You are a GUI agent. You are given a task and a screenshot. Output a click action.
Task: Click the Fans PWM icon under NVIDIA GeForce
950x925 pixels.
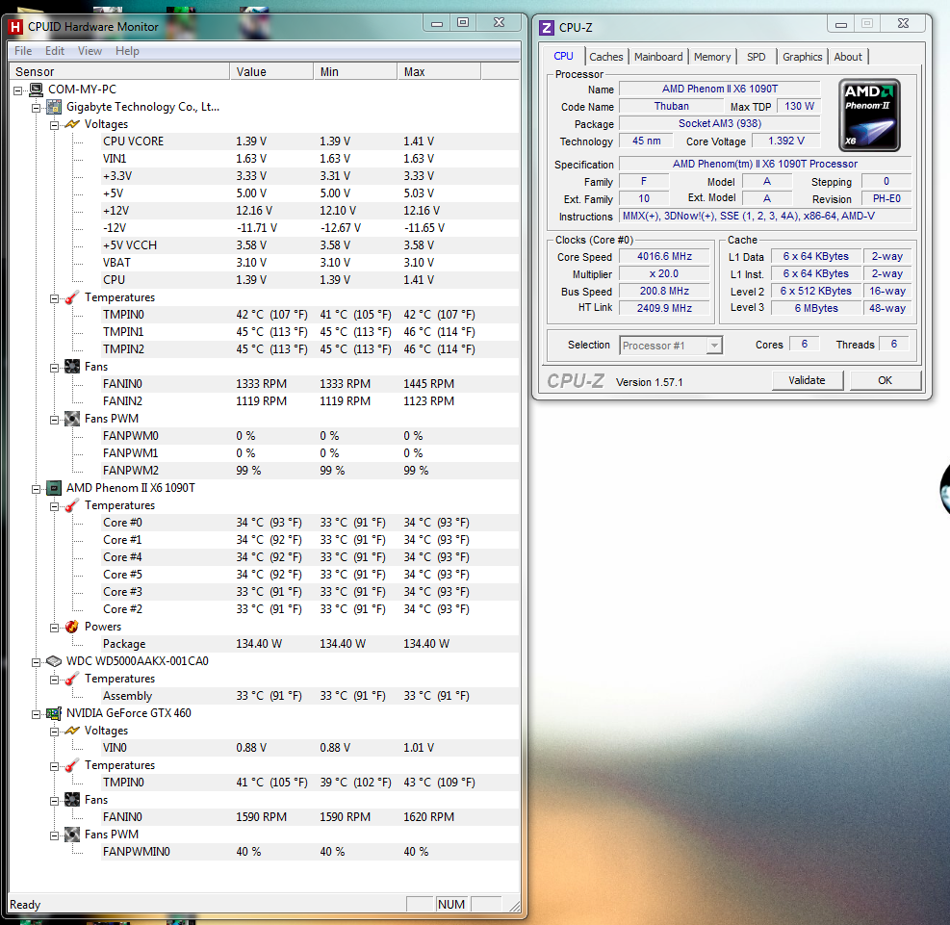(72, 835)
